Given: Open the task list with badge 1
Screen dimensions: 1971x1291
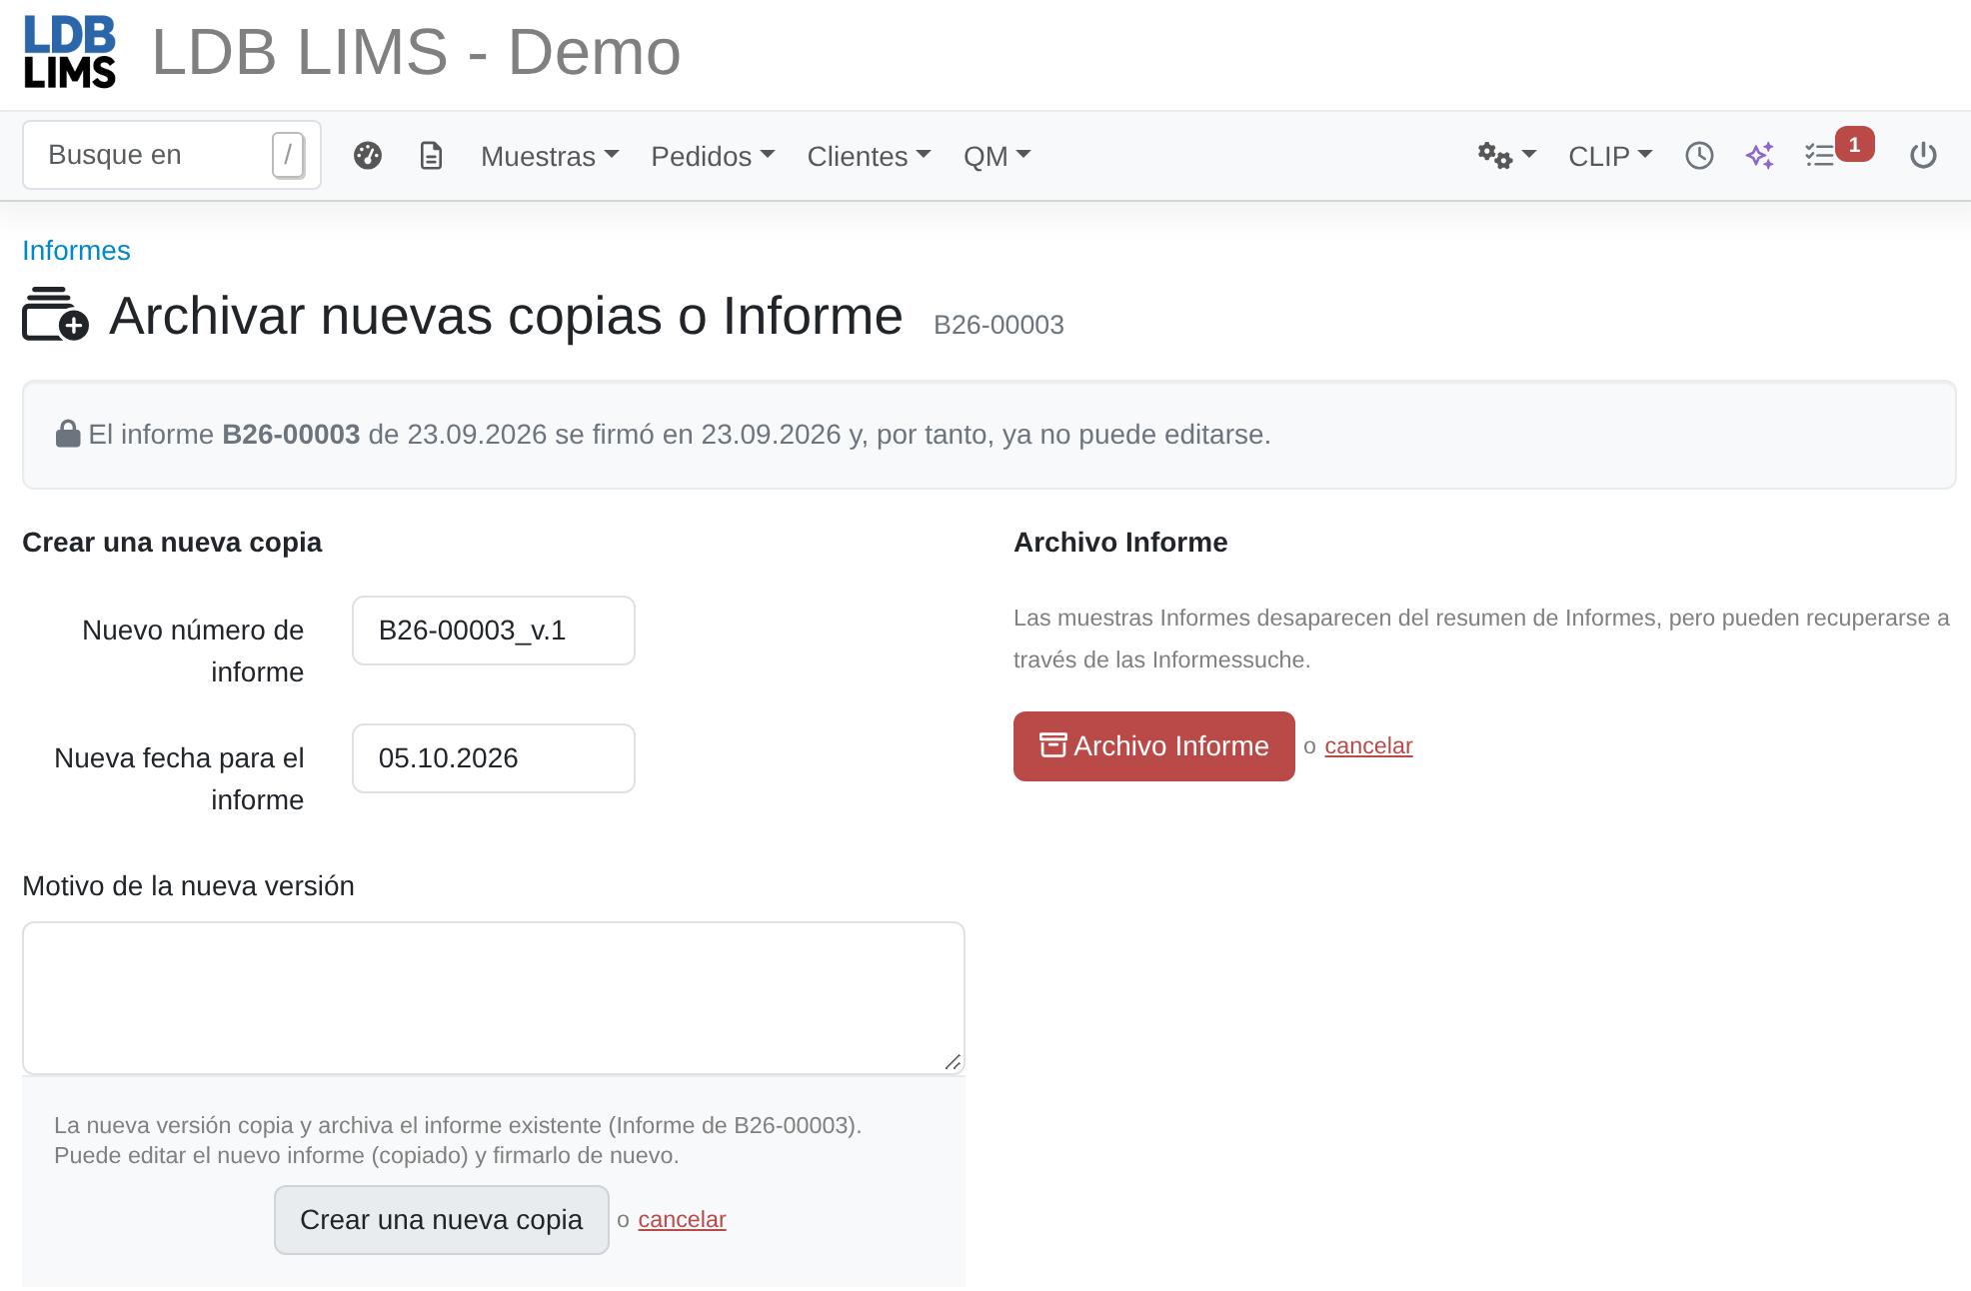Looking at the screenshot, I should tap(1838, 152).
